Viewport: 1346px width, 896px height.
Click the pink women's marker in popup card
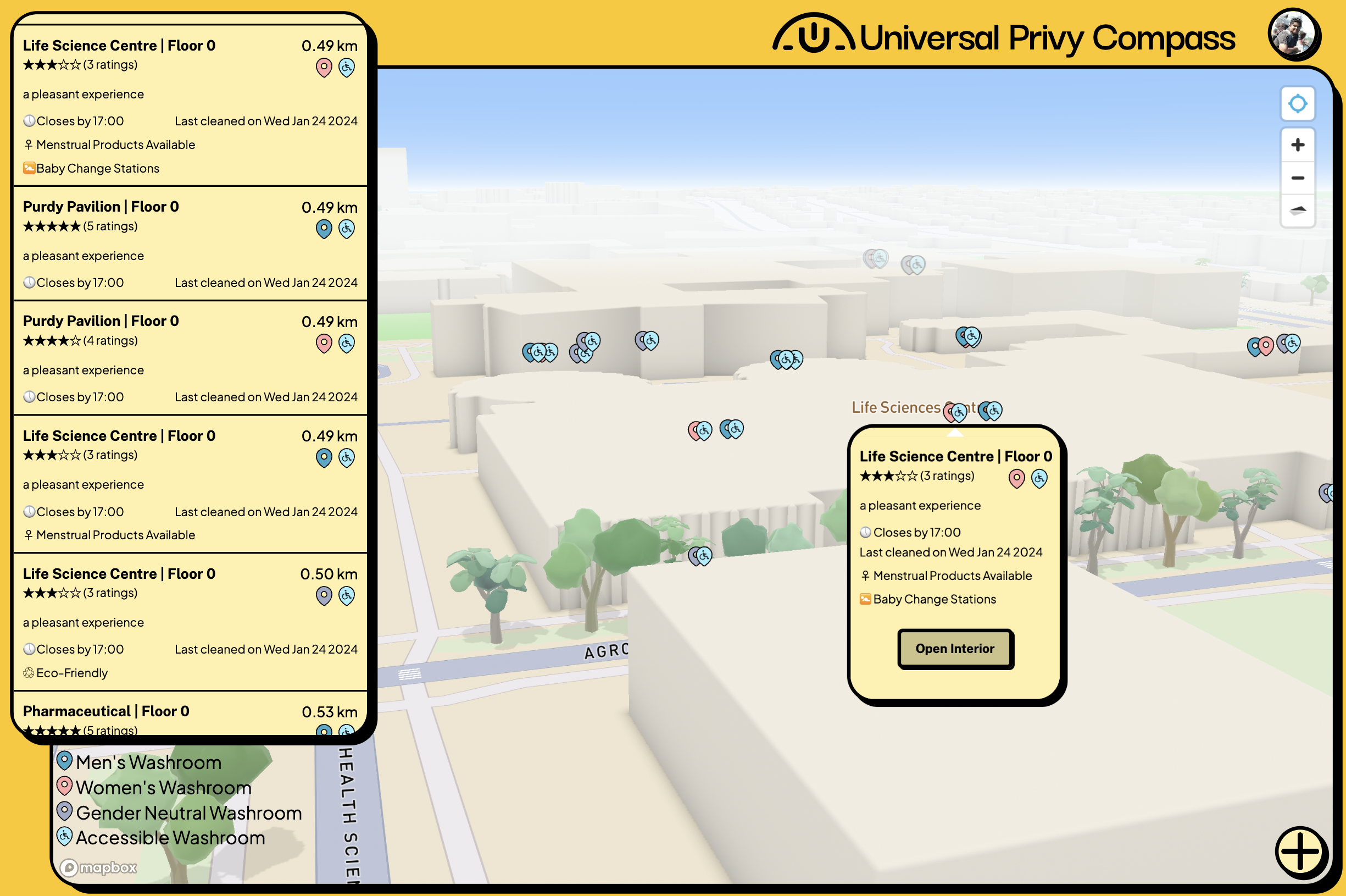pos(1016,478)
